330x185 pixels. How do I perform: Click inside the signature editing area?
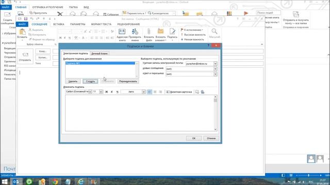pos(139,113)
